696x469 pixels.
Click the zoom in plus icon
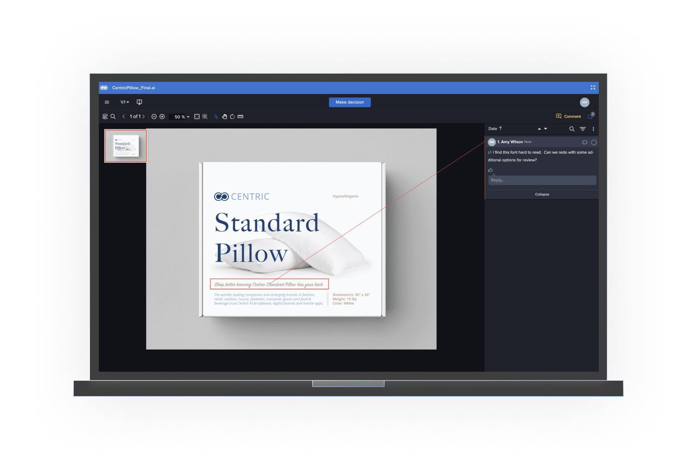(162, 117)
